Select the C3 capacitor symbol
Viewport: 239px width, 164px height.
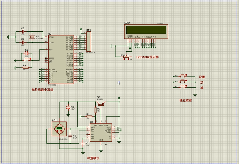[23, 31]
